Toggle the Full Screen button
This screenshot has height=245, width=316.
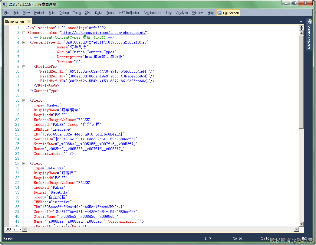coord(228,13)
